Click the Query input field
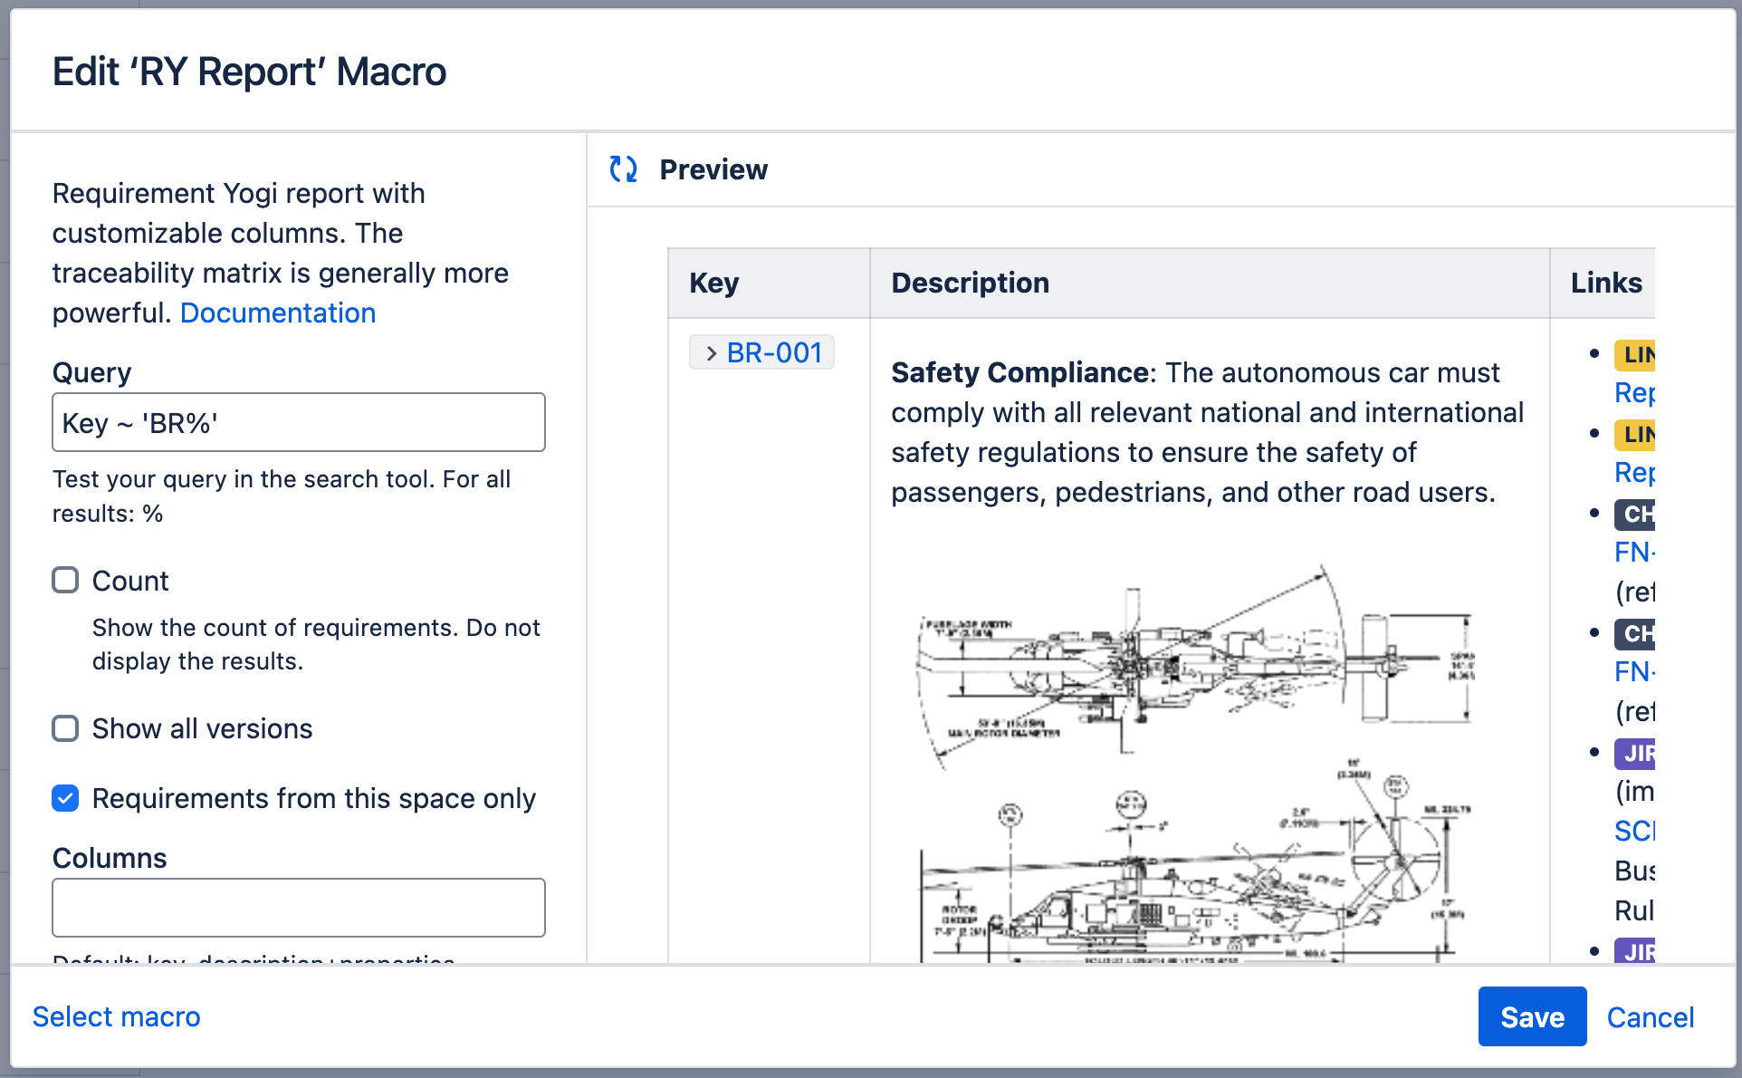This screenshot has height=1078, width=1742. point(299,422)
